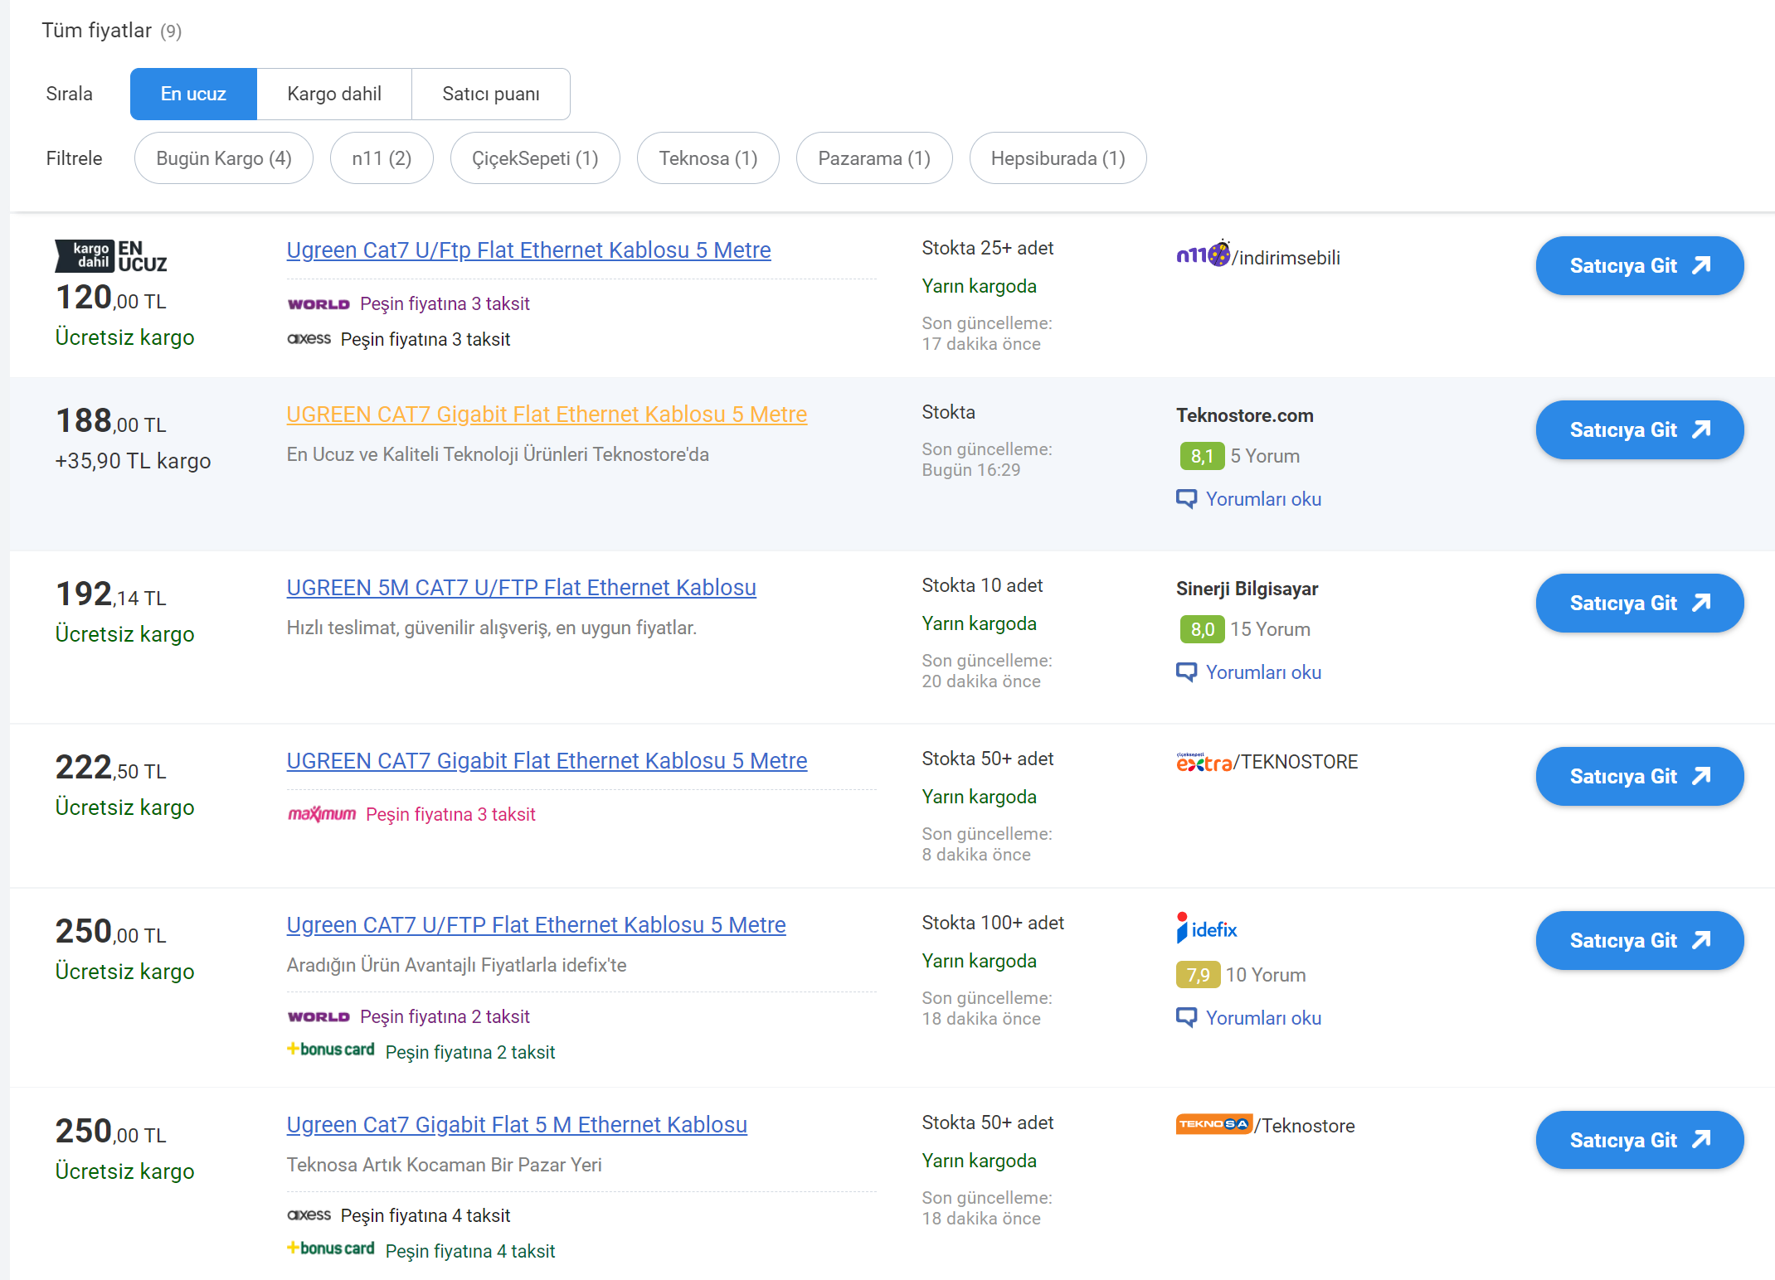
Task: Toggle the ÇiçekSepeti (1) filter chip
Action: click(x=535, y=158)
